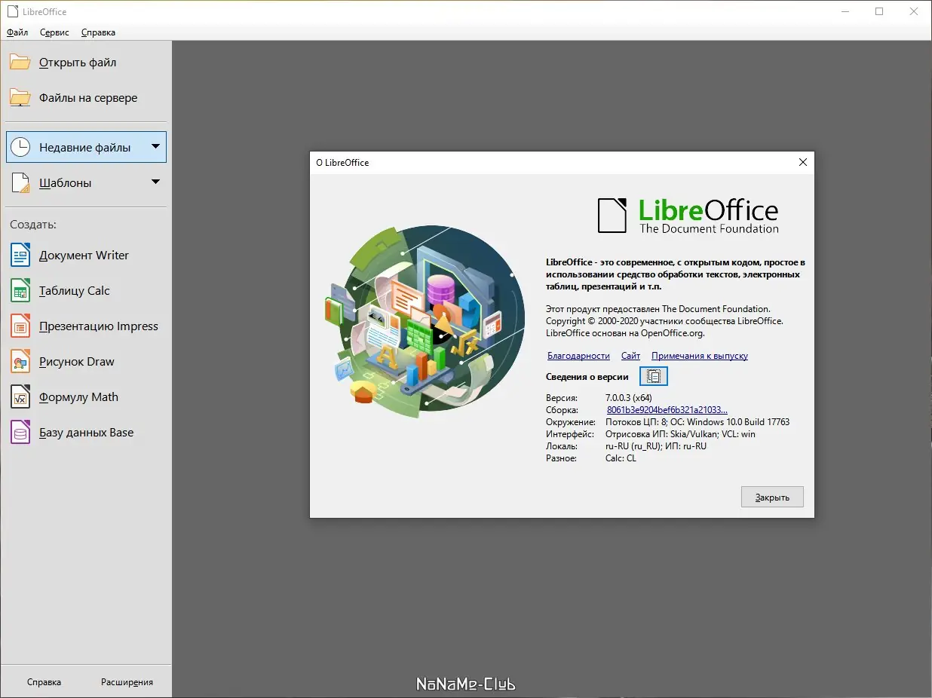Viewport: 932px width, 698px height.
Task: Open Расширения from the bottom bar
Action: coord(127,681)
